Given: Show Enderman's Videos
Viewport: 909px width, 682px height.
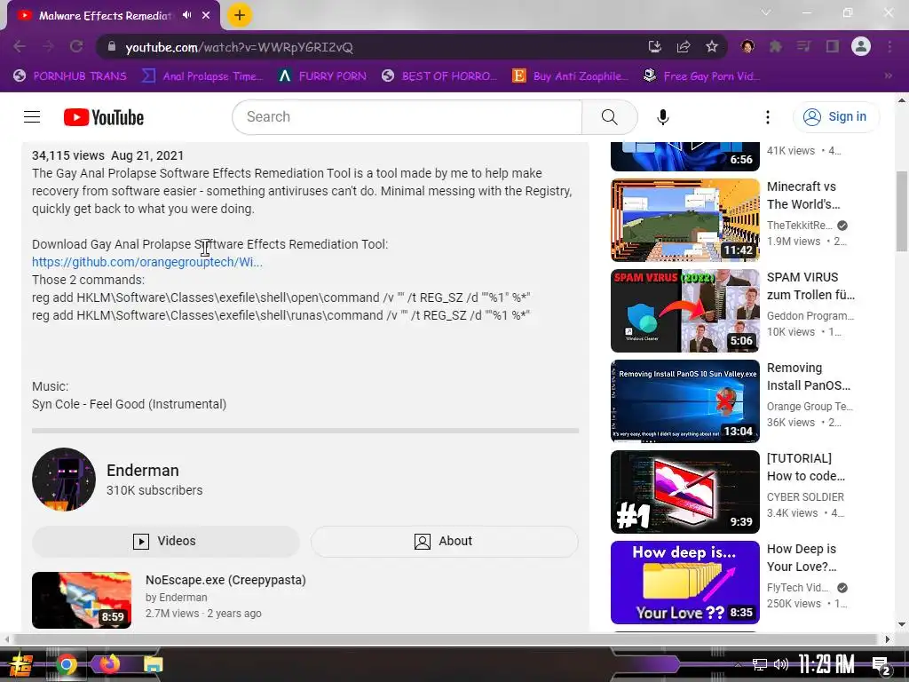Looking at the screenshot, I should [x=166, y=541].
